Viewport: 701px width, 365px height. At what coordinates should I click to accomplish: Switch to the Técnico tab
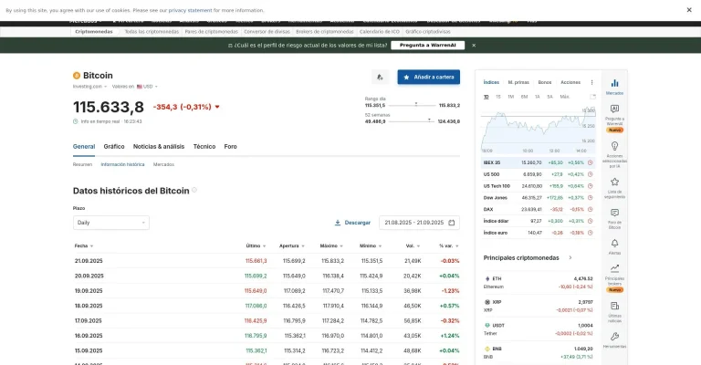point(204,147)
